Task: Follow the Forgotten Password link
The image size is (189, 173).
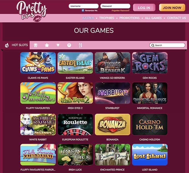Action: (x=120, y=11)
